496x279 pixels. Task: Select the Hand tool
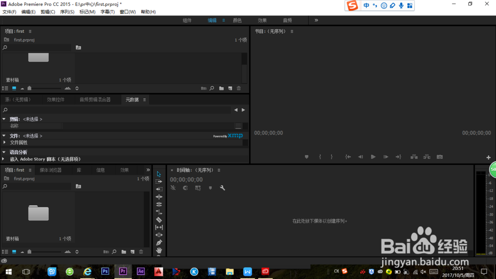pos(159,250)
